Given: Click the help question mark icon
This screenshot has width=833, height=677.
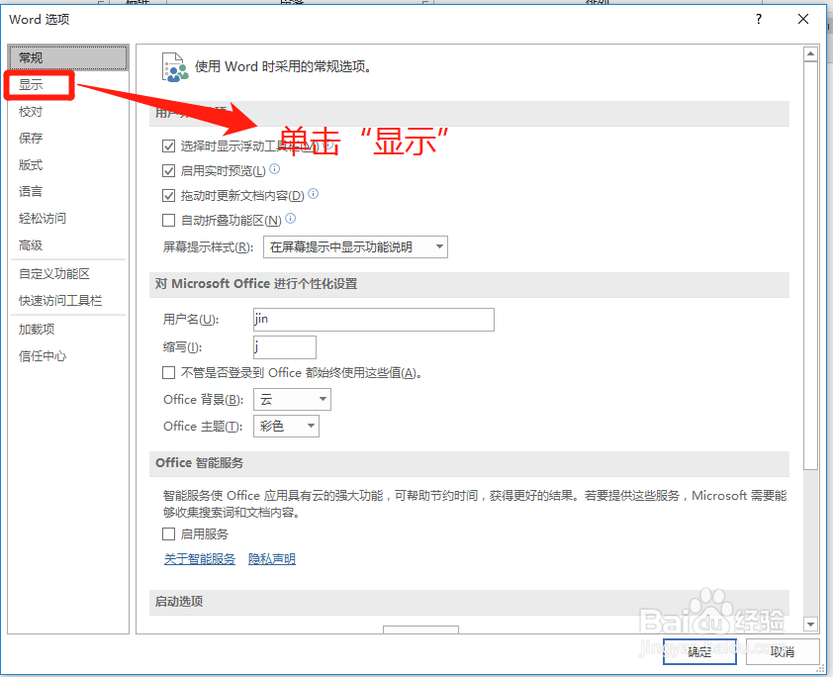Looking at the screenshot, I should [759, 19].
